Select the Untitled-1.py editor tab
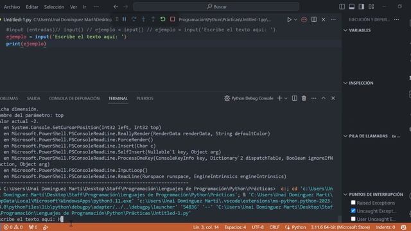This screenshot has height=231, width=411. coord(17,20)
